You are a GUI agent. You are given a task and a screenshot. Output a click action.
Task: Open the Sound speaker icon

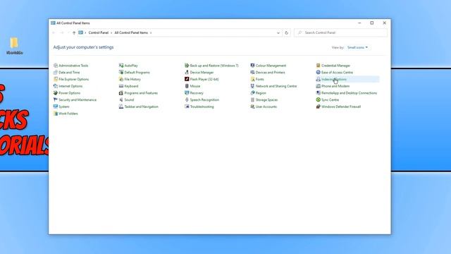click(x=121, y=100)
